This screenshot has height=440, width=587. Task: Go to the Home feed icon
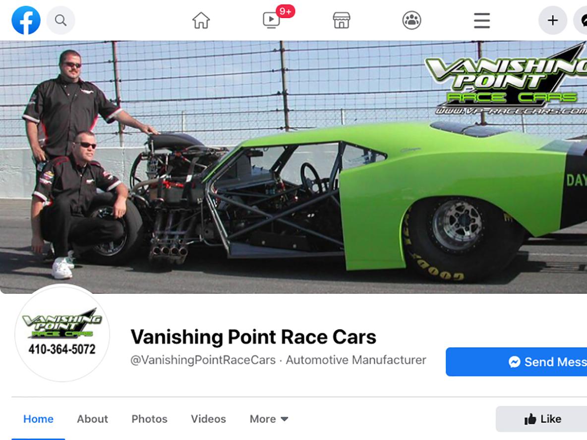pos(201,20)
